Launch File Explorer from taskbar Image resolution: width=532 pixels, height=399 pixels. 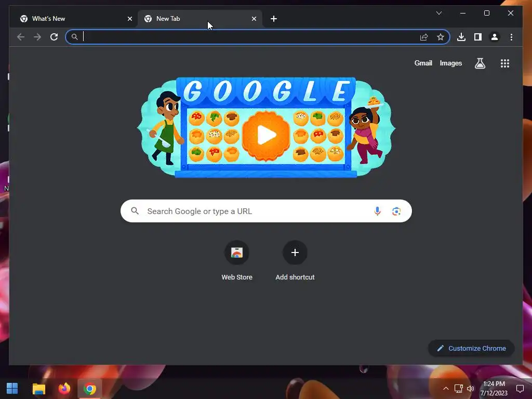pos(38,389)
